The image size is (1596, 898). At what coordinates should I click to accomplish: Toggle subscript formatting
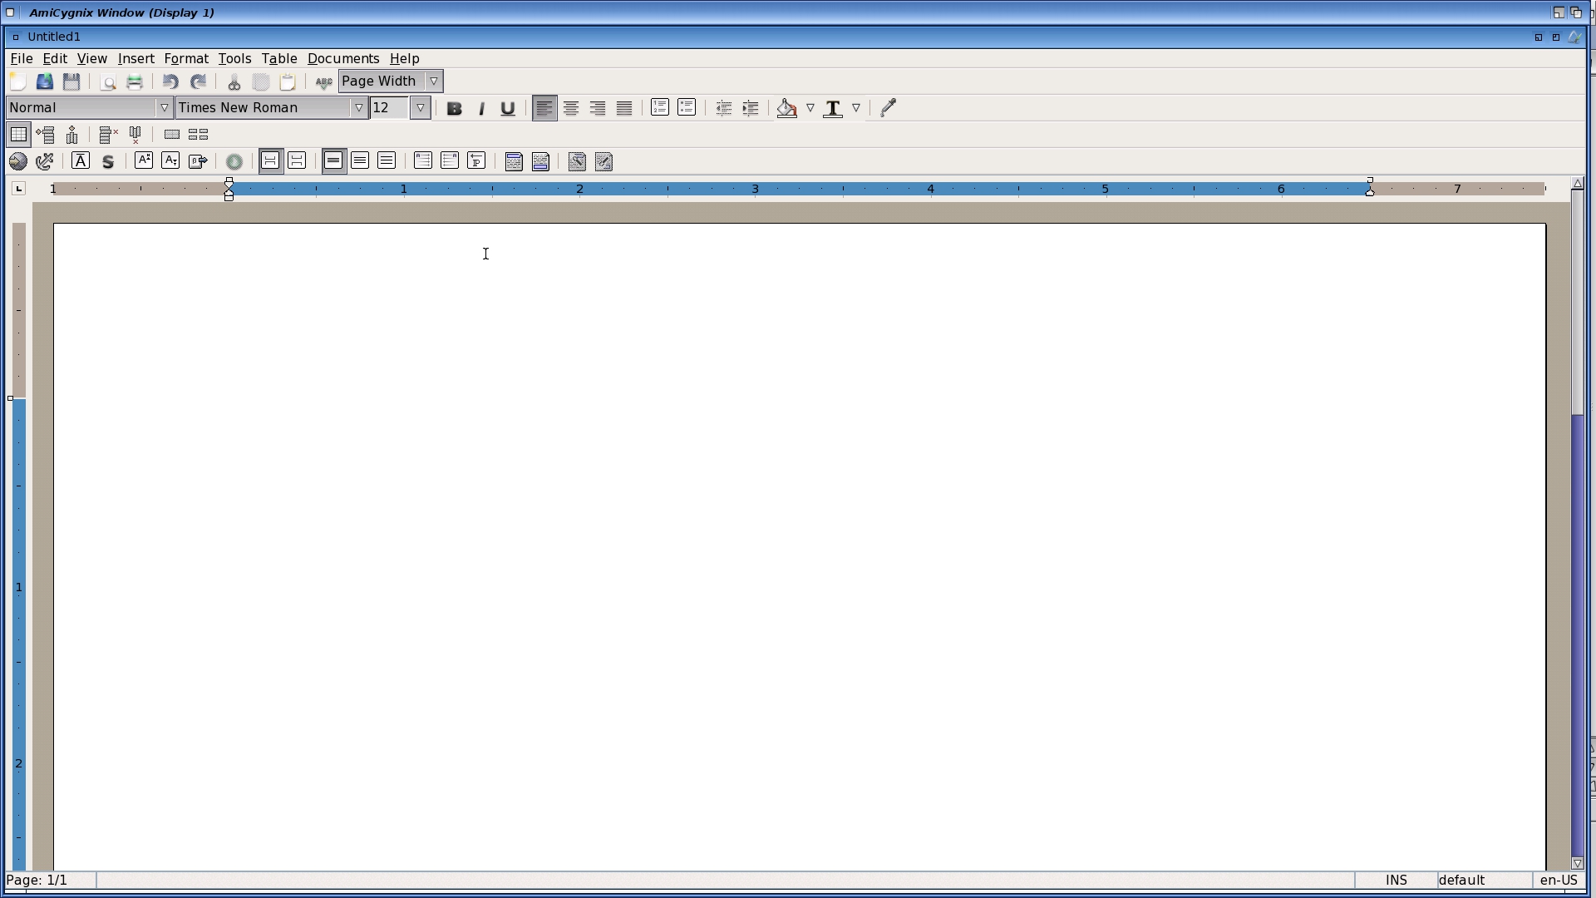point(170,161)
